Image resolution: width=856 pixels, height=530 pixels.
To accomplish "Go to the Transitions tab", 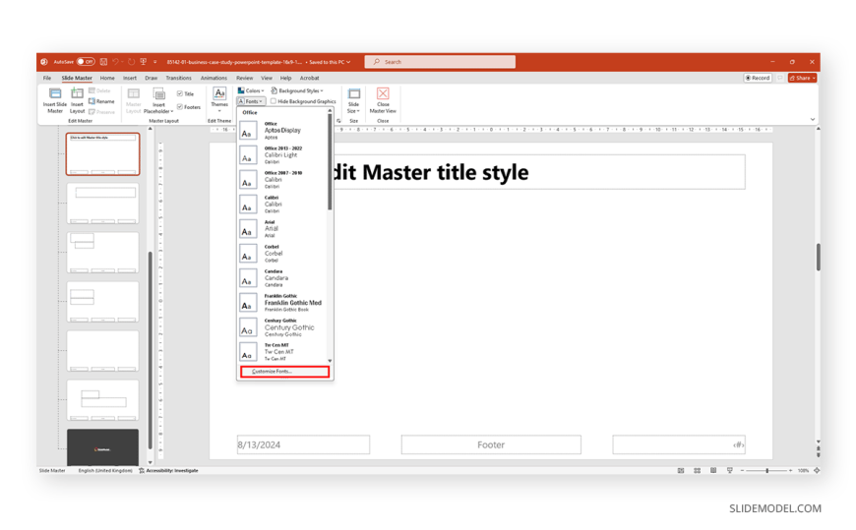I will 178,78.
